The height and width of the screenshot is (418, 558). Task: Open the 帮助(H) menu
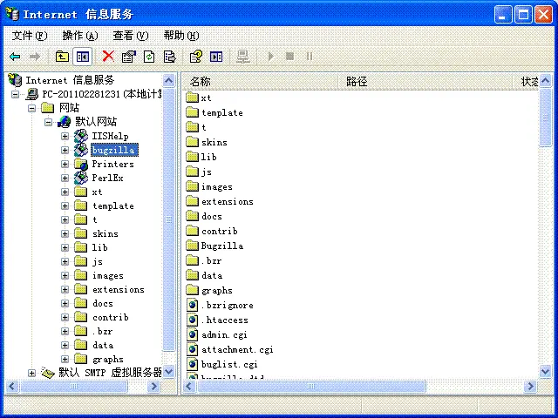pyautogui.click(x=181, y=36)
